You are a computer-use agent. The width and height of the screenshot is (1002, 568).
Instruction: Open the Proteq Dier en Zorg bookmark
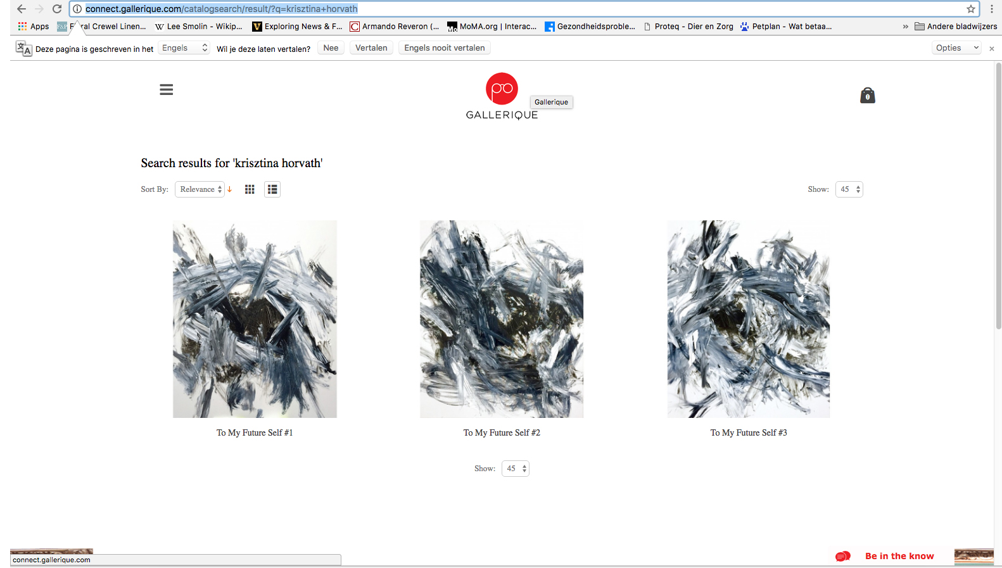[688, 26]
